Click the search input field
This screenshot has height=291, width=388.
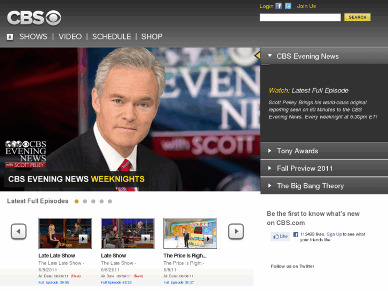pos(300,17)
